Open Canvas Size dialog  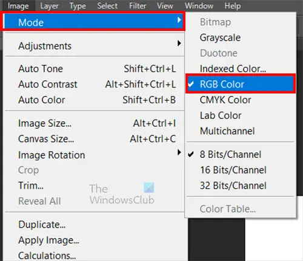click(95, 139)
